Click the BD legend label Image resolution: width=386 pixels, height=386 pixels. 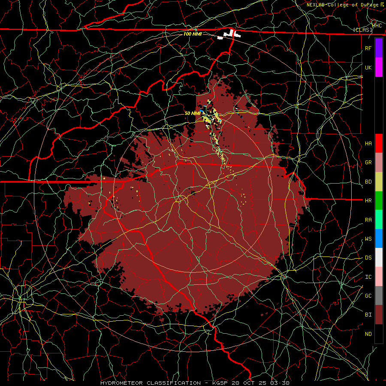[x=368, y=182]
